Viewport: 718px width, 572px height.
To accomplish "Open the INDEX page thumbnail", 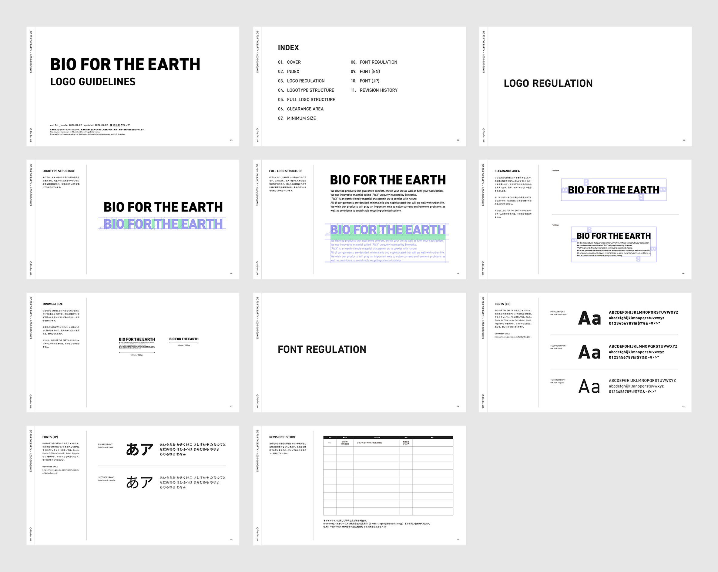I will pos(359,86).
